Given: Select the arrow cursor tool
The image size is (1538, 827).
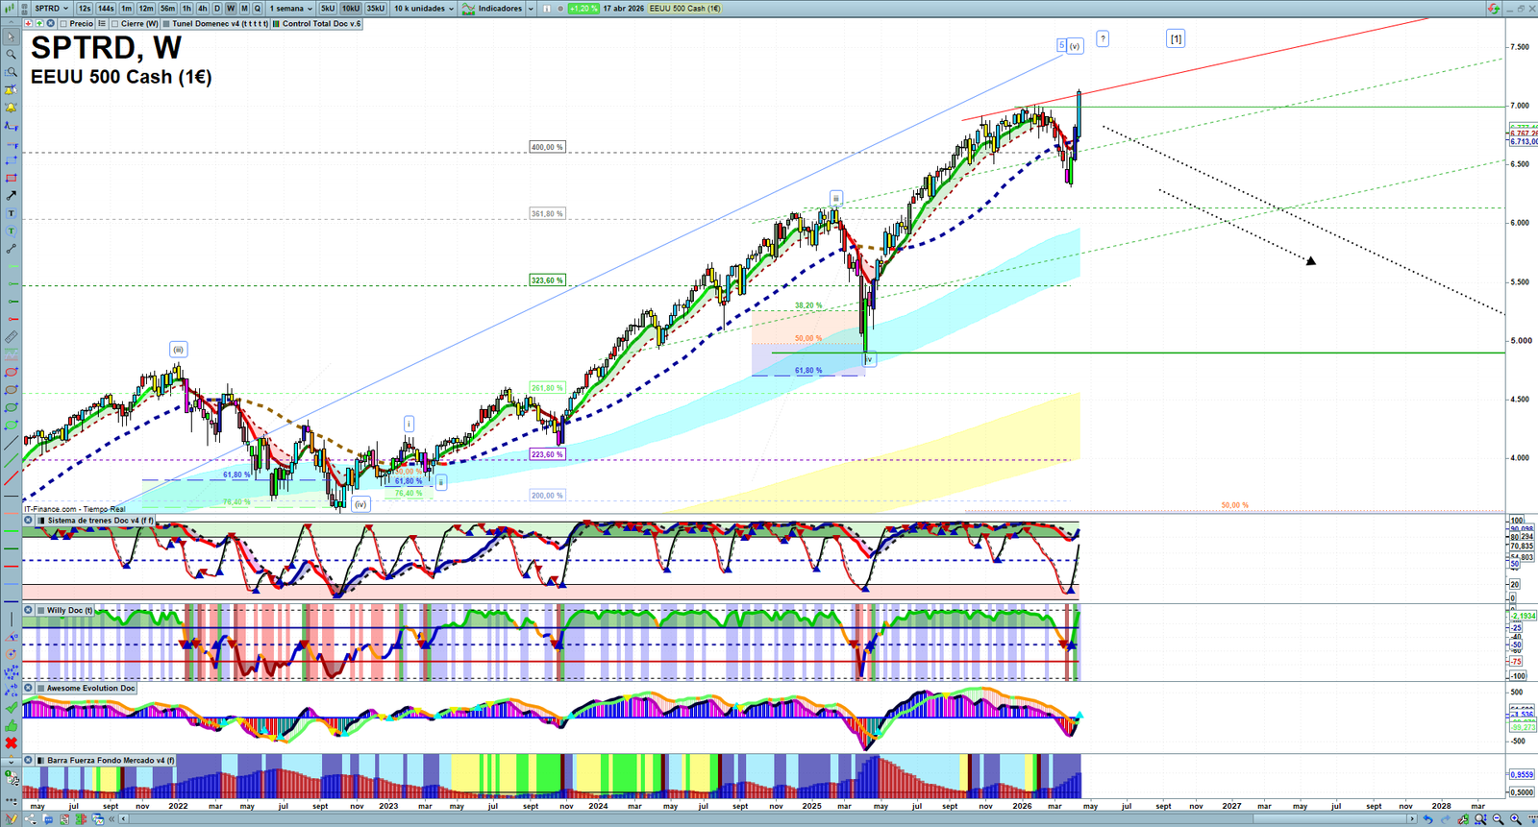Looking at the screenshot, I should (11, 37).
